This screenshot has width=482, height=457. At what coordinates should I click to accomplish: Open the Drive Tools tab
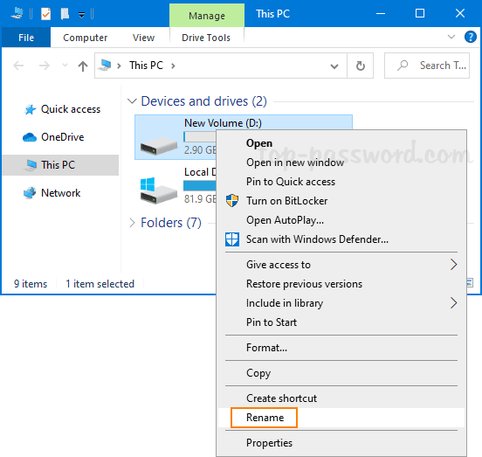click(206, 38)
